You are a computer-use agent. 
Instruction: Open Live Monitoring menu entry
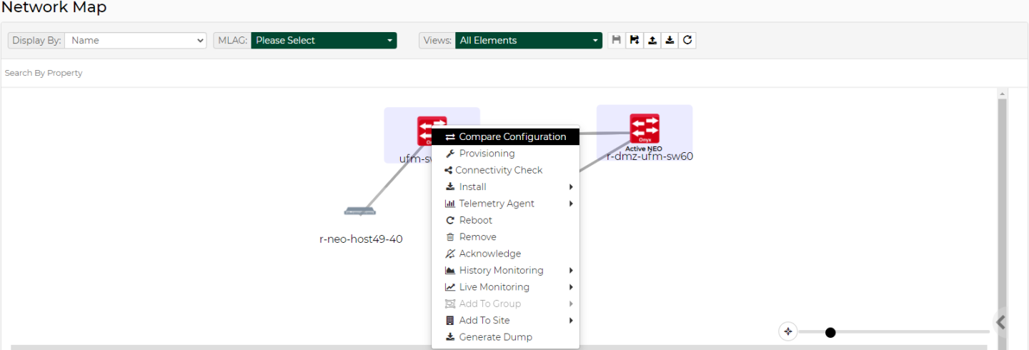coord(505,287)
